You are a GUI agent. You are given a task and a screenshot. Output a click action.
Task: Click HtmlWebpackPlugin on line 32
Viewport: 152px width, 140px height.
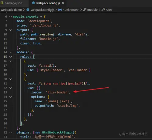(x=57, y=132)
